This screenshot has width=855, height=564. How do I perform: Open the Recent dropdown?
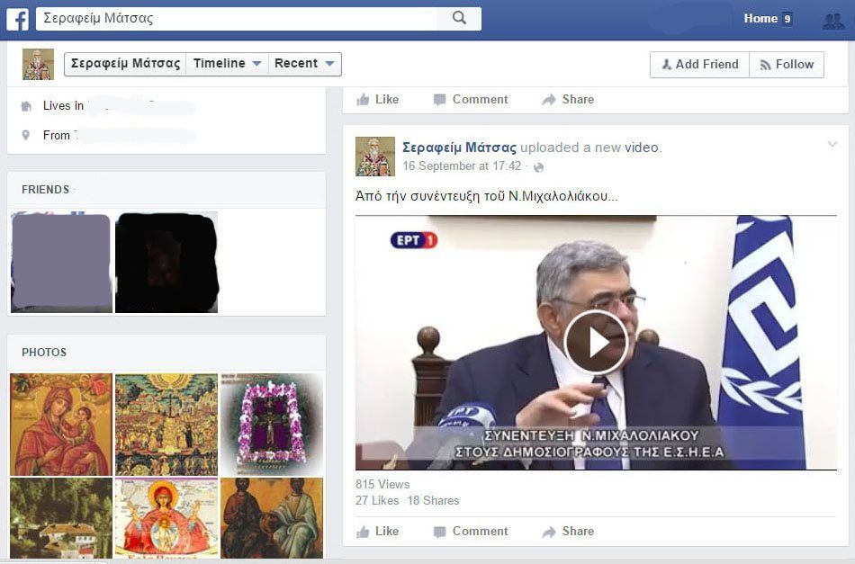click(304, 64)
